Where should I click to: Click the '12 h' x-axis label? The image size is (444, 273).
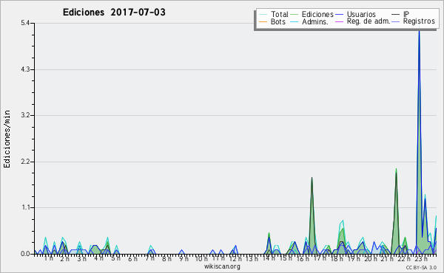(x=235, y=258)
